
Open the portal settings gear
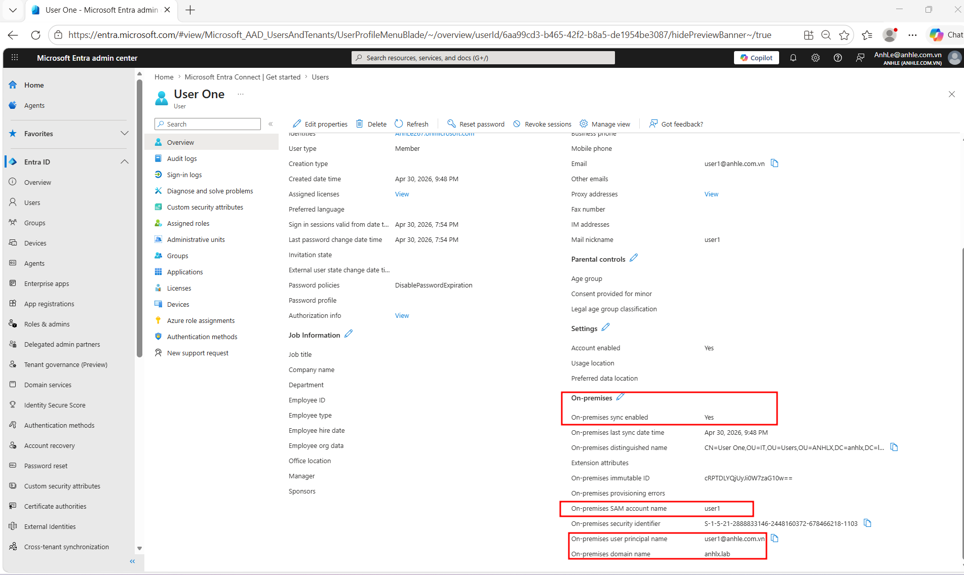pos(816,58)
